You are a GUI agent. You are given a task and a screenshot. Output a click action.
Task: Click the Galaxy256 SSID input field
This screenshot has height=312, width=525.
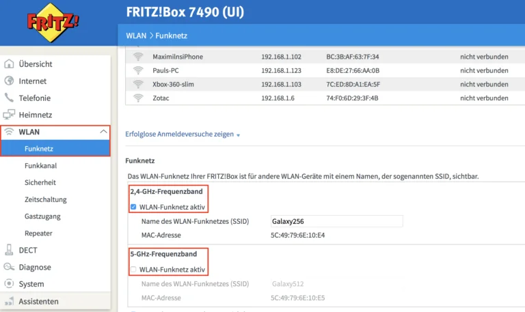[336, 221]
